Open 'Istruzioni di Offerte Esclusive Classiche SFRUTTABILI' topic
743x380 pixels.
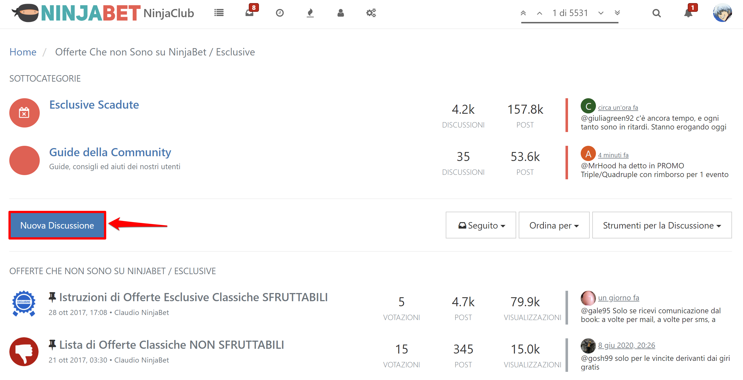[193, 297]
